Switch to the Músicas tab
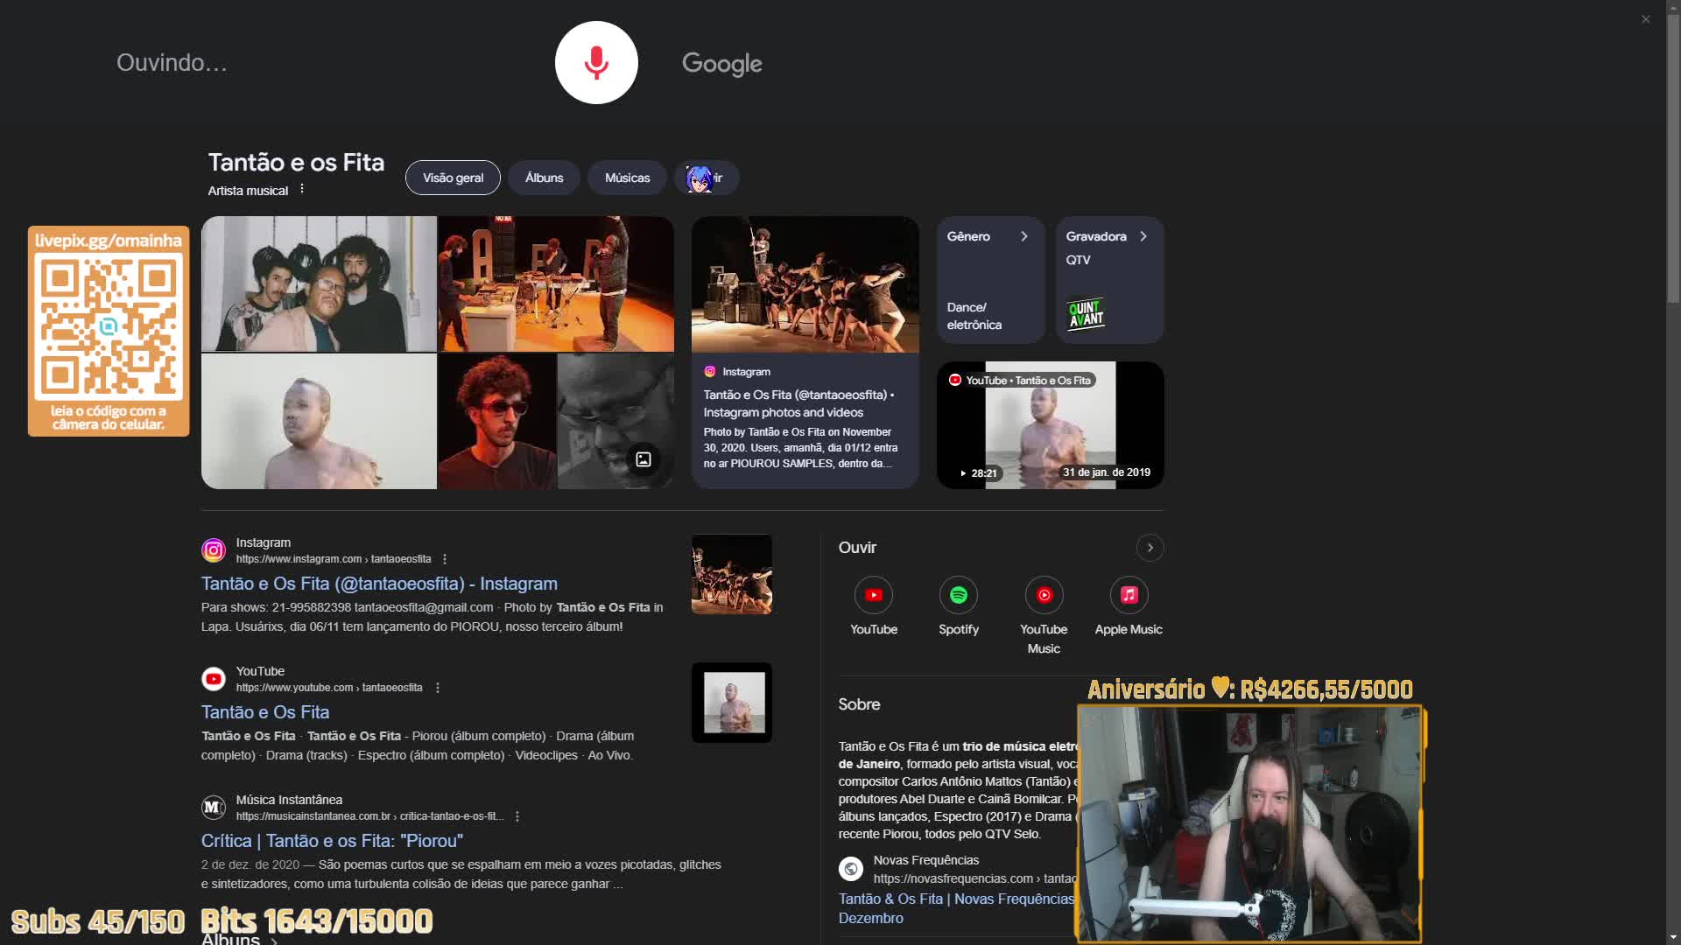This screenshot has height=945, width=1681. [x=627, y=178]
